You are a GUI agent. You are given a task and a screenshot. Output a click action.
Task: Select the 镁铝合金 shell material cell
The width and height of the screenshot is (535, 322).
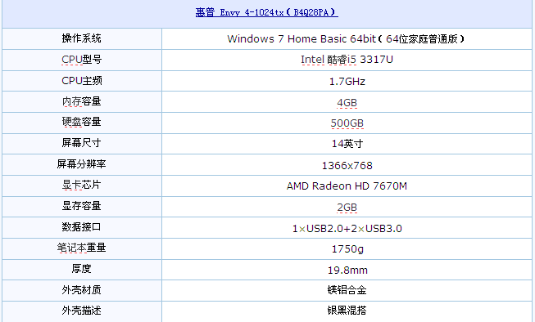(x=347, y=290)
